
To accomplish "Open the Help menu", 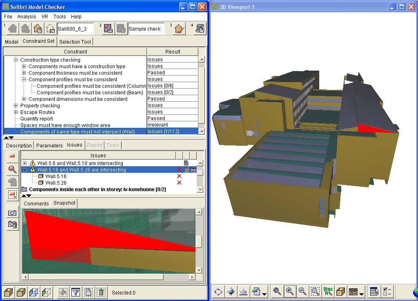I will [x=76, y=16].
